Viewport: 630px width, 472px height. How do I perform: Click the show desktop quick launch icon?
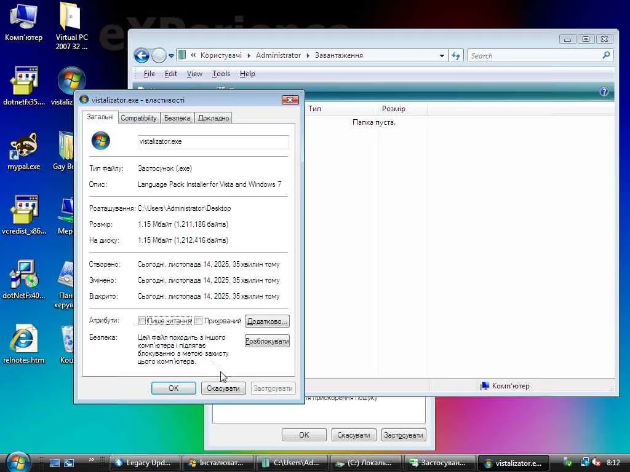coord(55,463)
